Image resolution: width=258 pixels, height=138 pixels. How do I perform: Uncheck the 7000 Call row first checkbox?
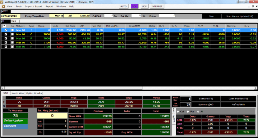coord(6,34)
